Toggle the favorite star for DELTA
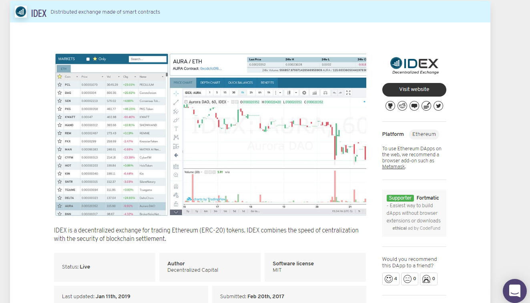This screenshot has height=303, width=530. pyautogui.click(x=60, y=198)
